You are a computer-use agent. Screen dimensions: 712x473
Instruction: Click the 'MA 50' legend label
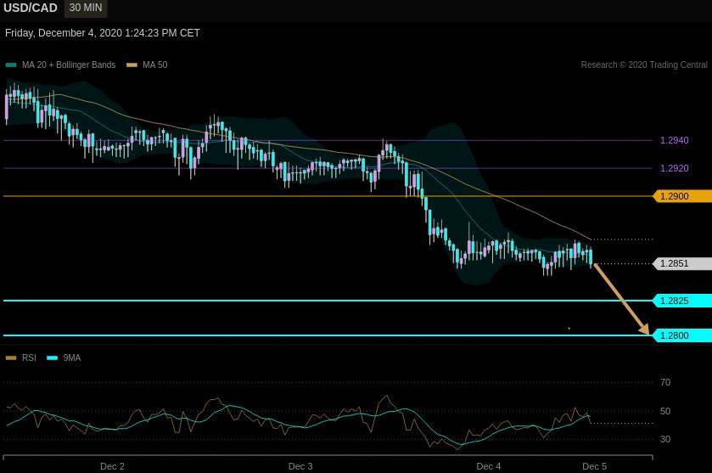(x=154, y=65)
